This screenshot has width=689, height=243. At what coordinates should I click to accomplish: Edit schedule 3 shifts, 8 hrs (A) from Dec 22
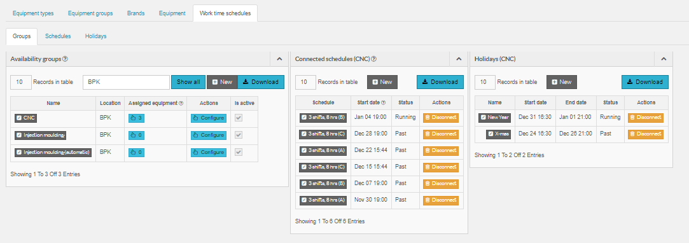323,151
